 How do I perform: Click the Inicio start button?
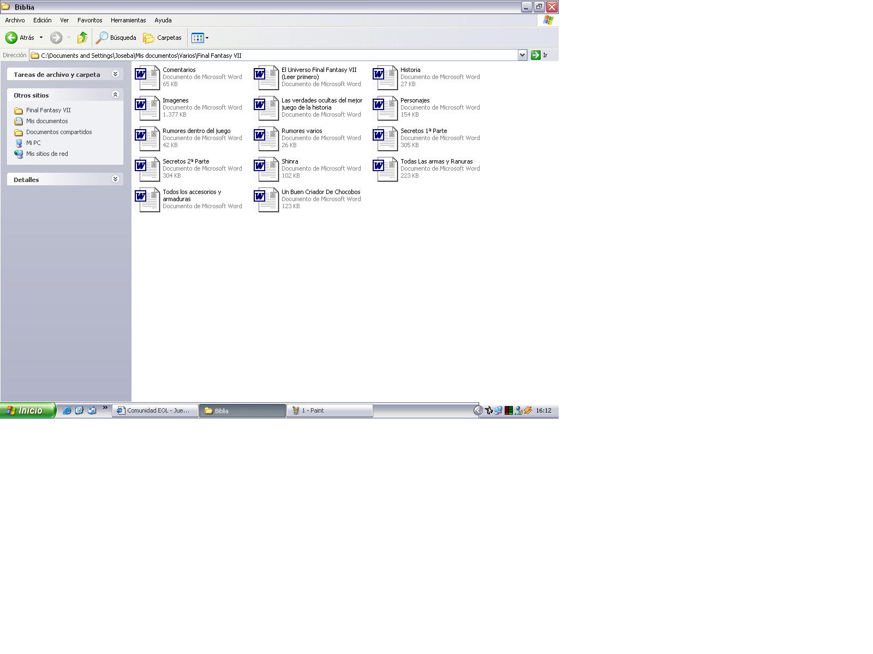[28, 410]
